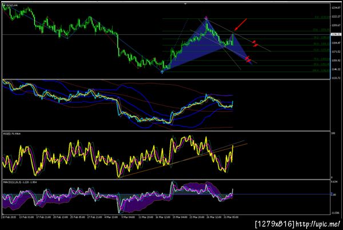Select the magenta star marker at chart high
Viewport: 343px width, 230px height.
(206, 18)
